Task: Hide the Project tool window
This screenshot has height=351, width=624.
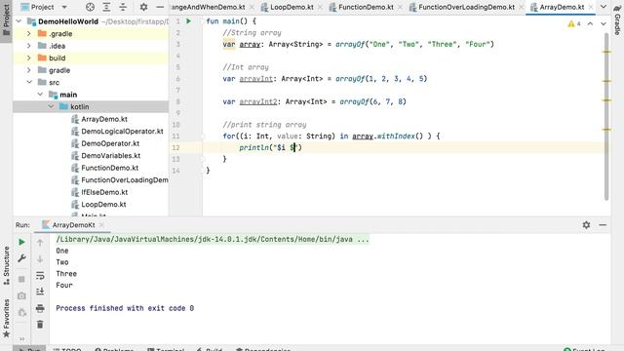Action: pyautogui.click(x=160, y=7)
